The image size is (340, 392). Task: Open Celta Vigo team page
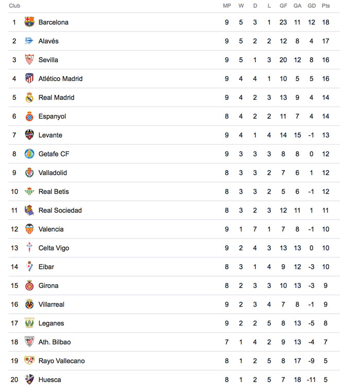(54, 248)
